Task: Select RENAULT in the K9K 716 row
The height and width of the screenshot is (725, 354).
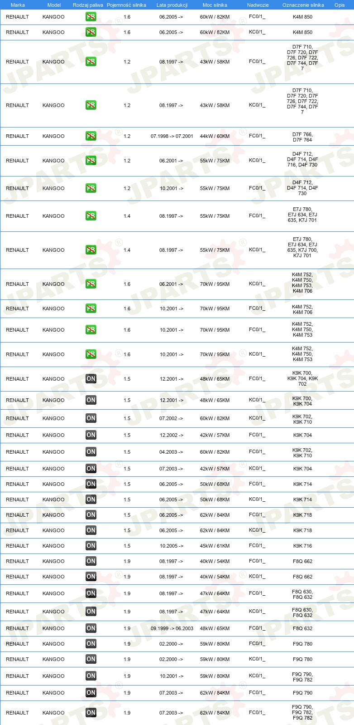Action: pos(17,546)
